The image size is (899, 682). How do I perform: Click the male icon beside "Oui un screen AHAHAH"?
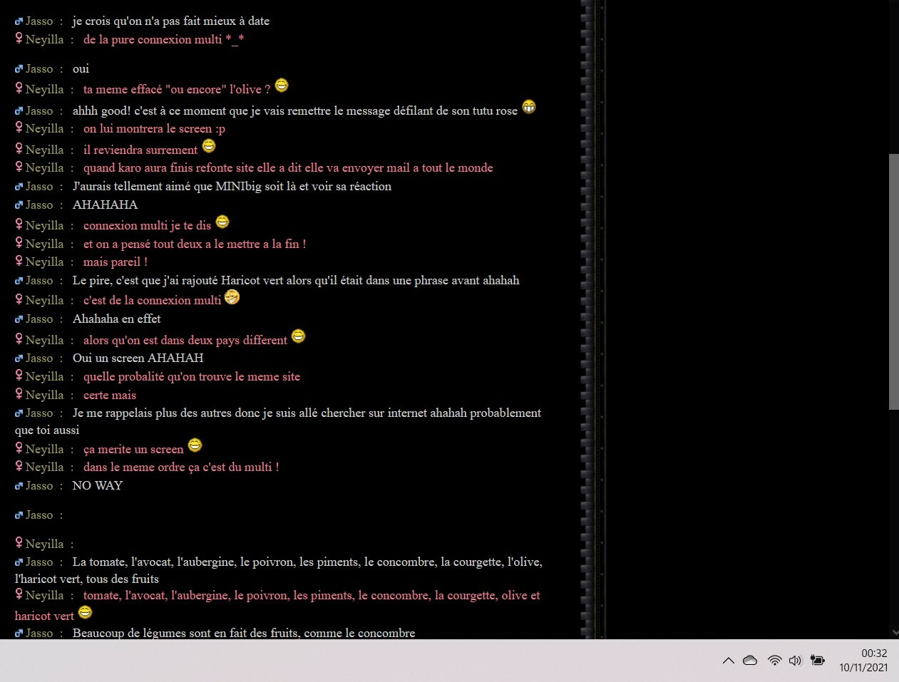(19, 358)
